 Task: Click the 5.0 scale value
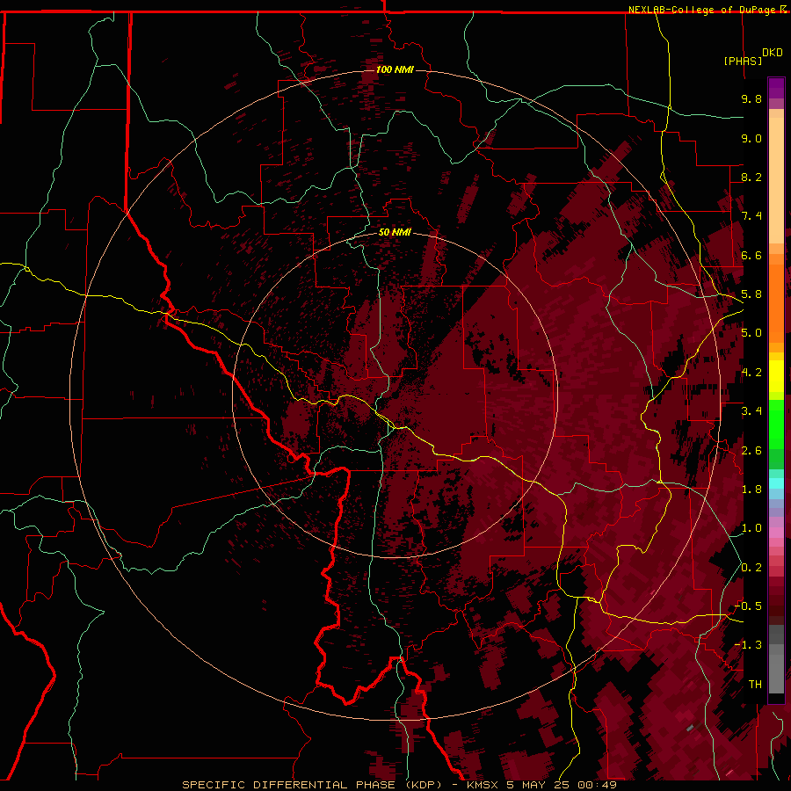click(x=751, y=333)
